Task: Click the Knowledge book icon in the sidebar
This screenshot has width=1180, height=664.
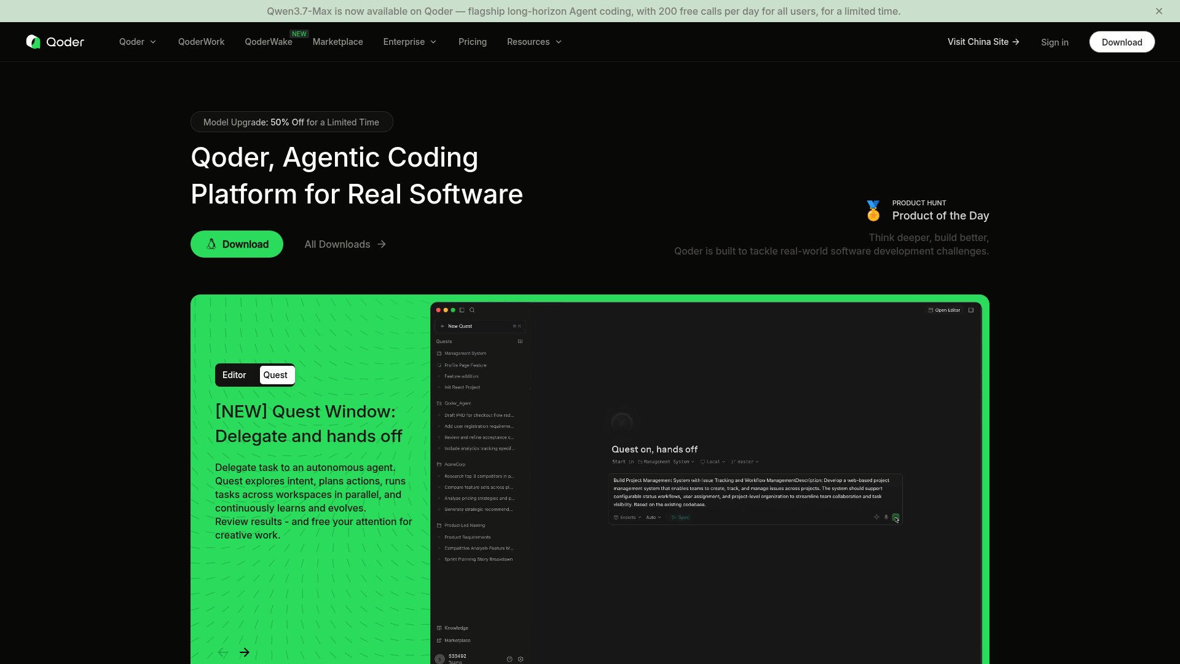Action: pyautogui.click(x=439, y=628)
